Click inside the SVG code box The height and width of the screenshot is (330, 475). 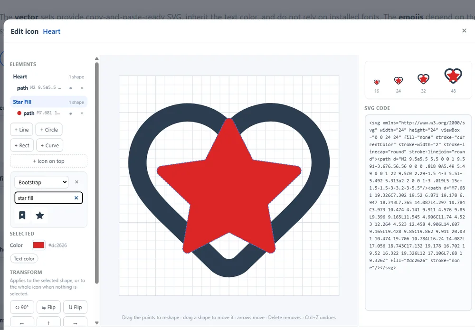(x=418, y=213)
